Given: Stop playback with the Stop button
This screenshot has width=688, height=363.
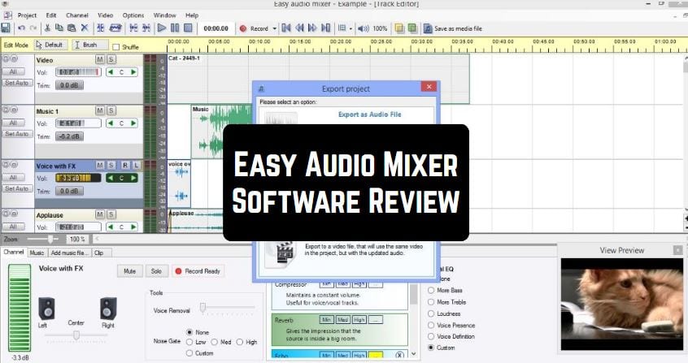Looking at the screenshot, I should 188,28.
